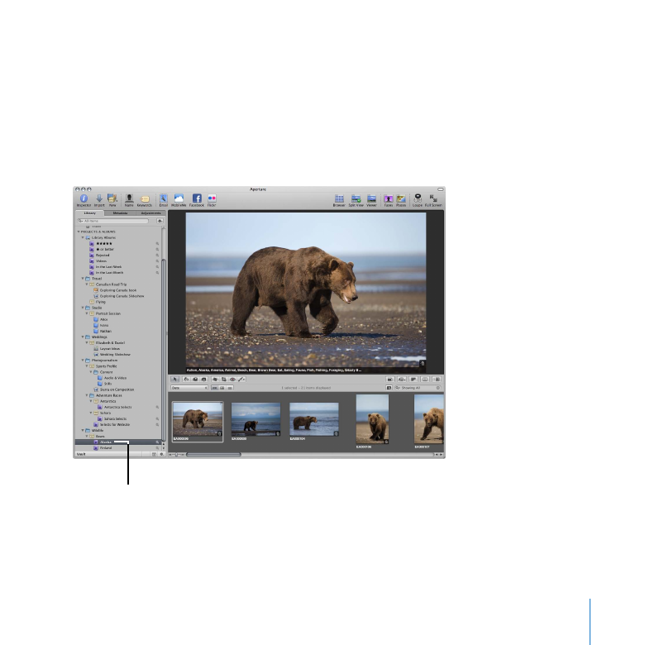Click the Rotate Left tool icon
The width and height of the screenshot is (645, 645).
(x=186, y=380)
